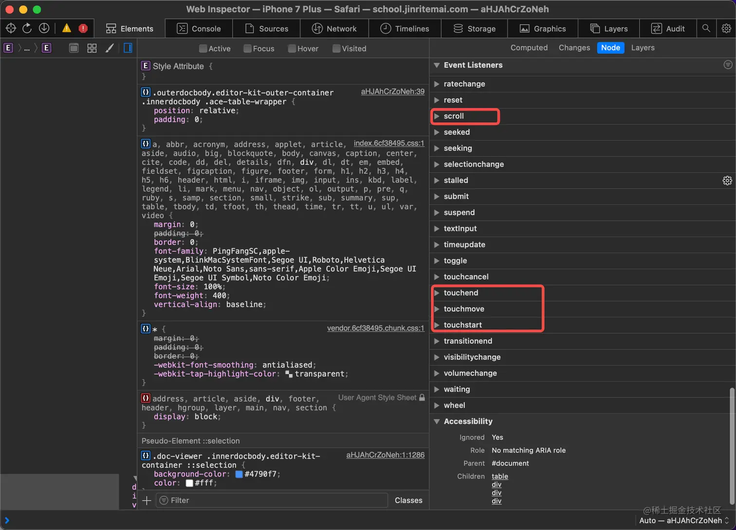Open the vendor.6cf38495.chunk.css:1 link
Image resolution: width=736 pixels, height=530 pixels.
pyautogui.click(x=375, y=328)
